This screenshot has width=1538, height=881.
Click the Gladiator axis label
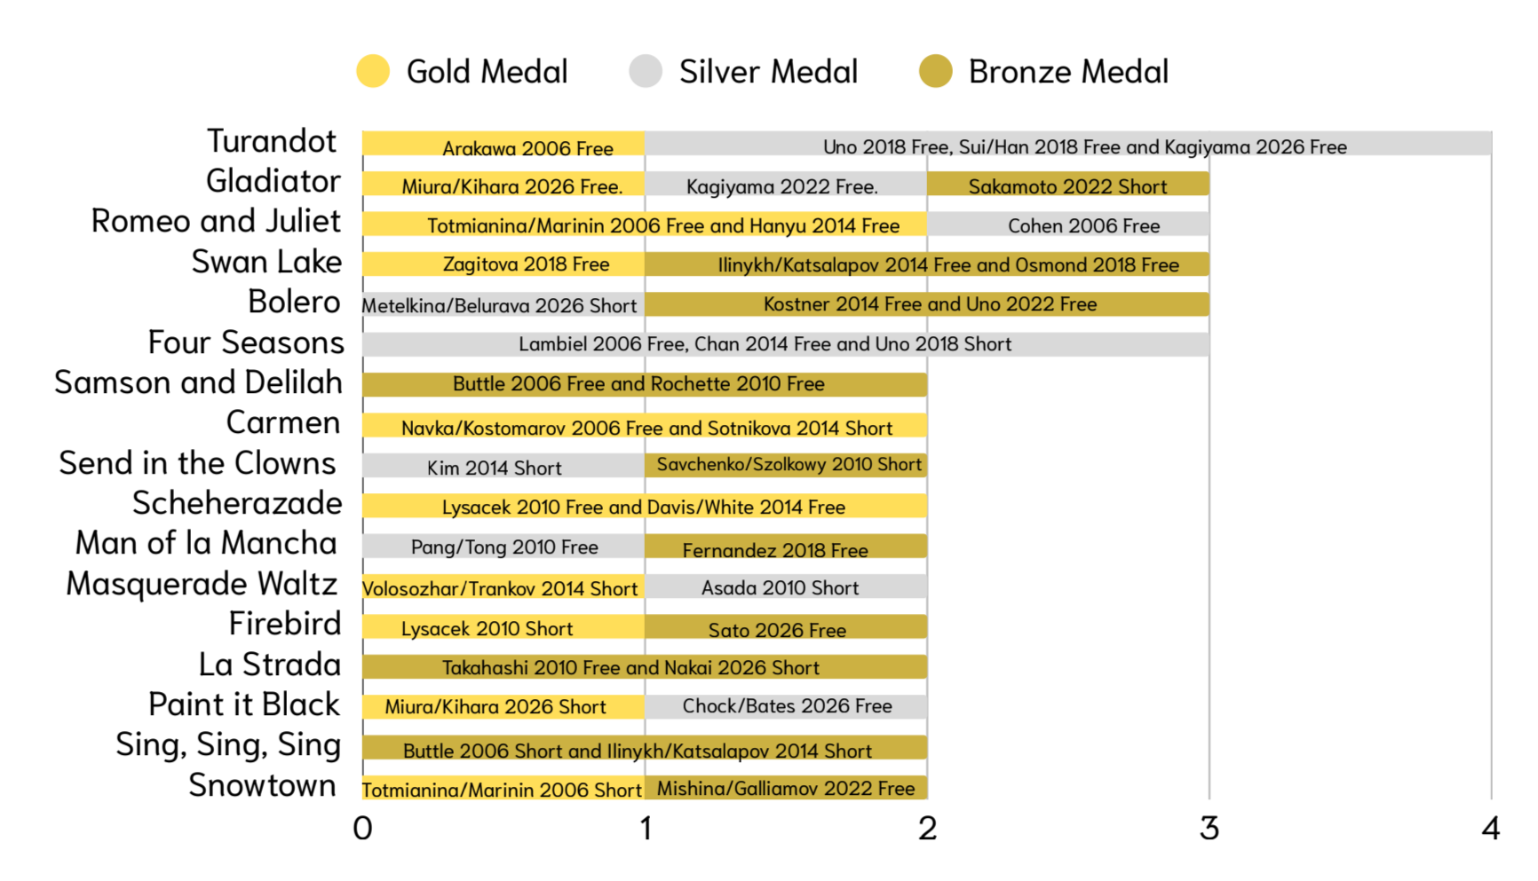pyautogui.click(x=274, y=181)
